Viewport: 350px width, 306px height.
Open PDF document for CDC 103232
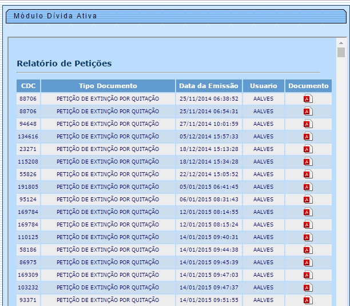308,287
